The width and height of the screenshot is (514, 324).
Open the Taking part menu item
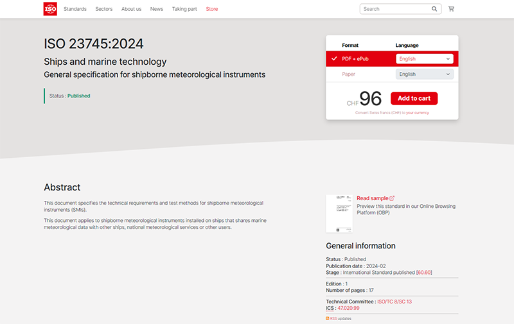pos(184,9)
